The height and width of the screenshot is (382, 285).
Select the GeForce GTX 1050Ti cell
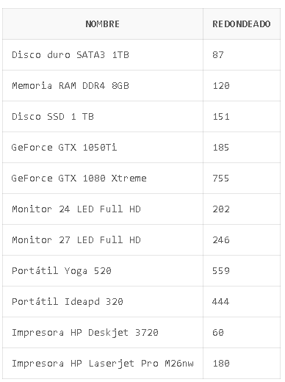coord(103,147)
